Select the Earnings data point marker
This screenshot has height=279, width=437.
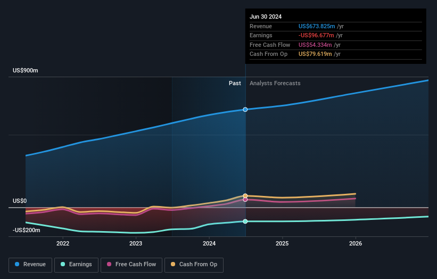(x=245, y=221)
